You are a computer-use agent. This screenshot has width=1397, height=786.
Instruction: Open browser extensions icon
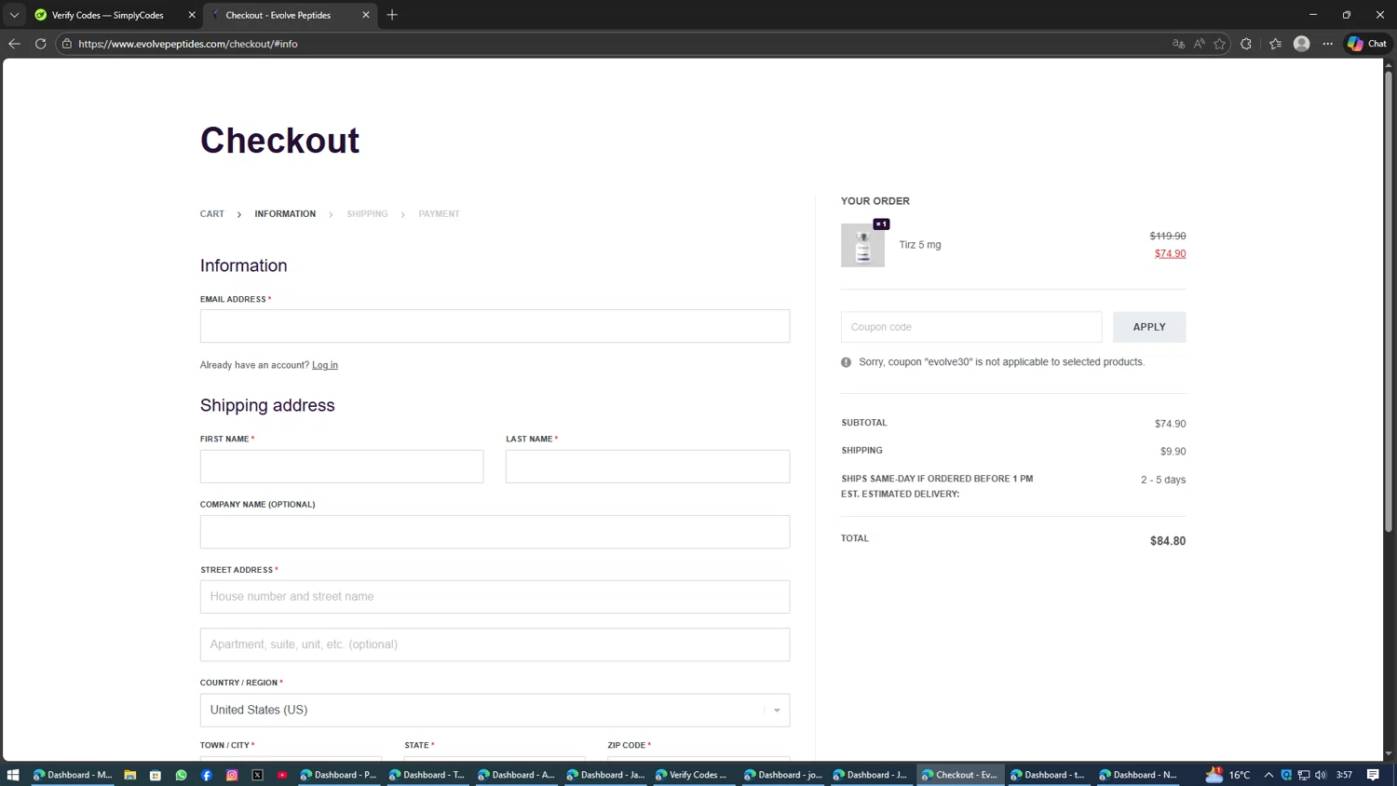(x=1246, y=44)
